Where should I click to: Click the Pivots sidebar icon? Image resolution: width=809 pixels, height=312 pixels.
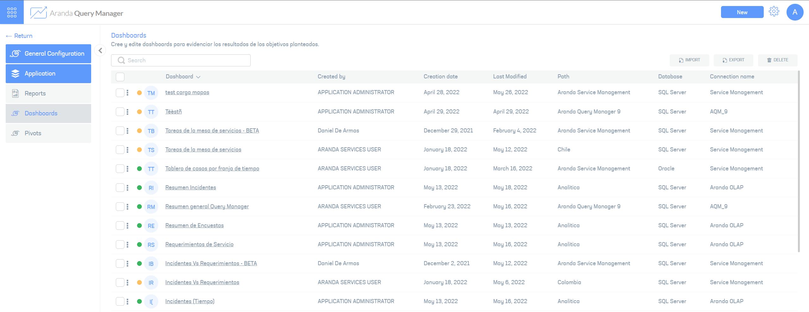point(15,133)
